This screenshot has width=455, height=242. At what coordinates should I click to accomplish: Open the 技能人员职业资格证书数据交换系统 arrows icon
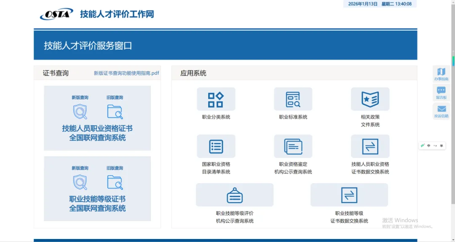coord(370,146)
